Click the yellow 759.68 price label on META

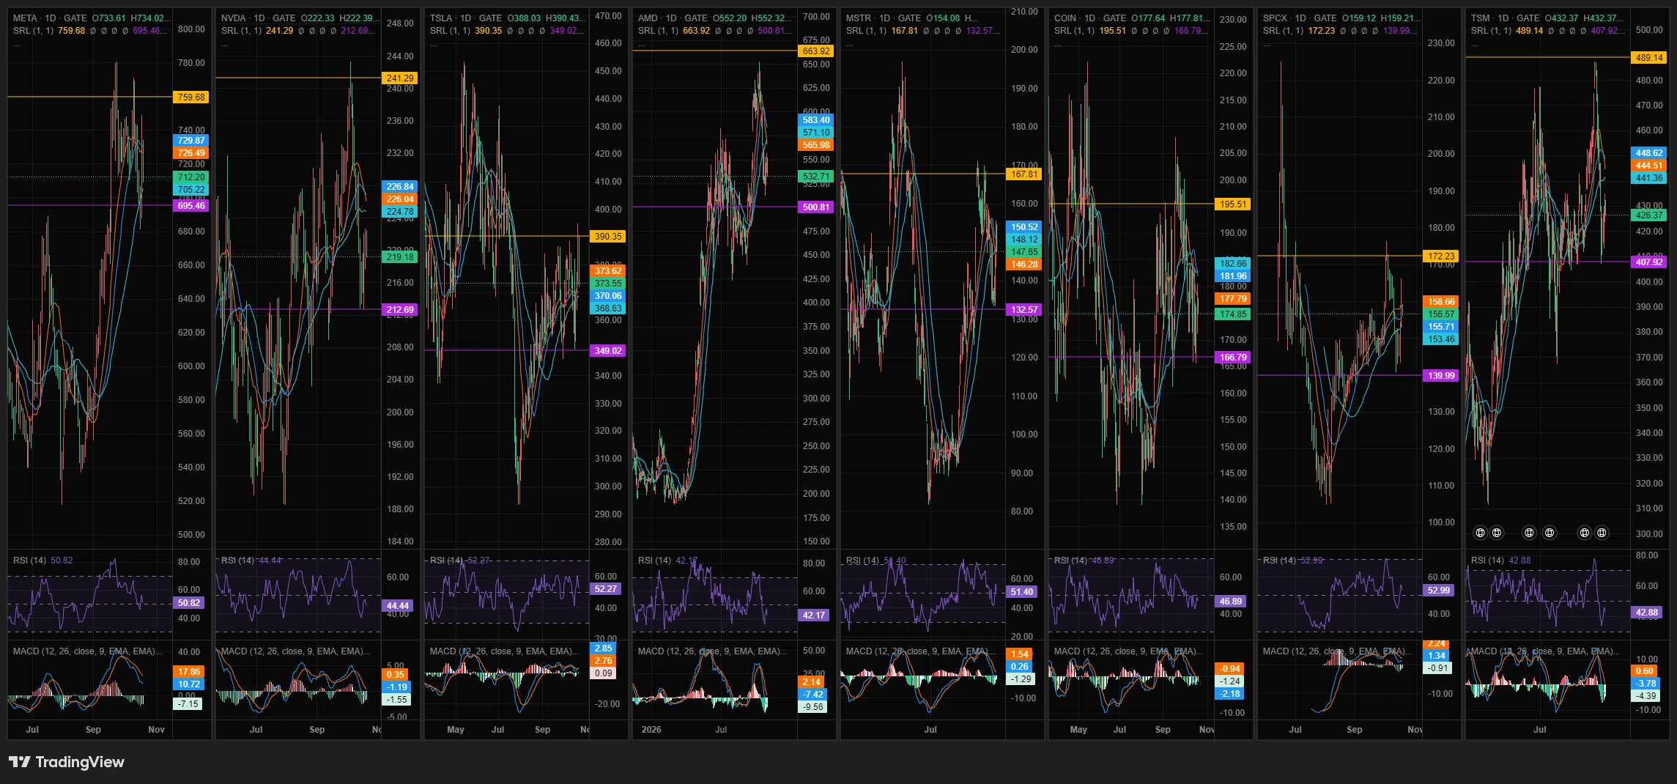(191, 97)
